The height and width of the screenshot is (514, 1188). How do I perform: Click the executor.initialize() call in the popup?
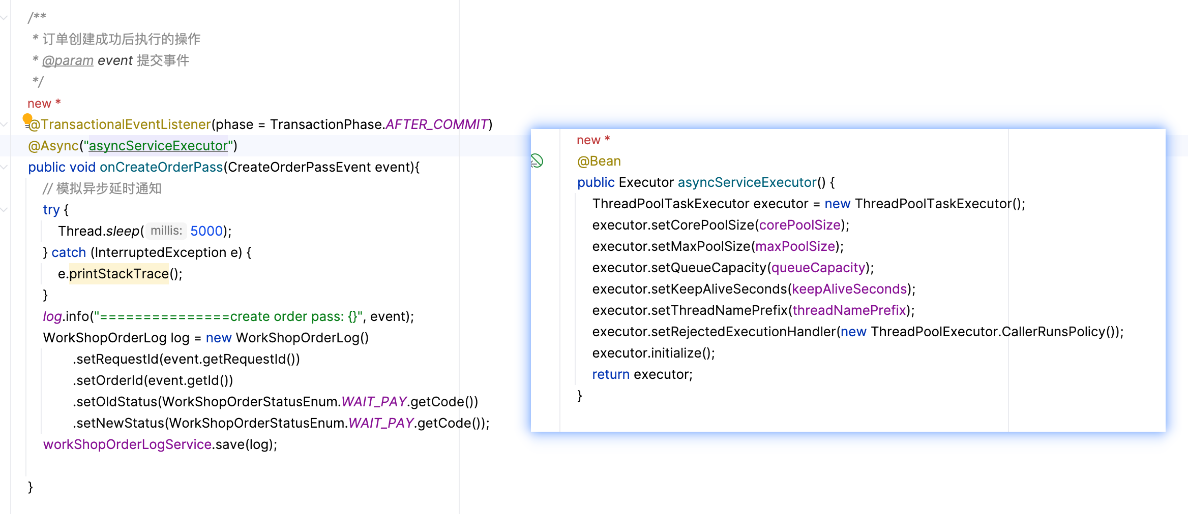tap(654, 353)
